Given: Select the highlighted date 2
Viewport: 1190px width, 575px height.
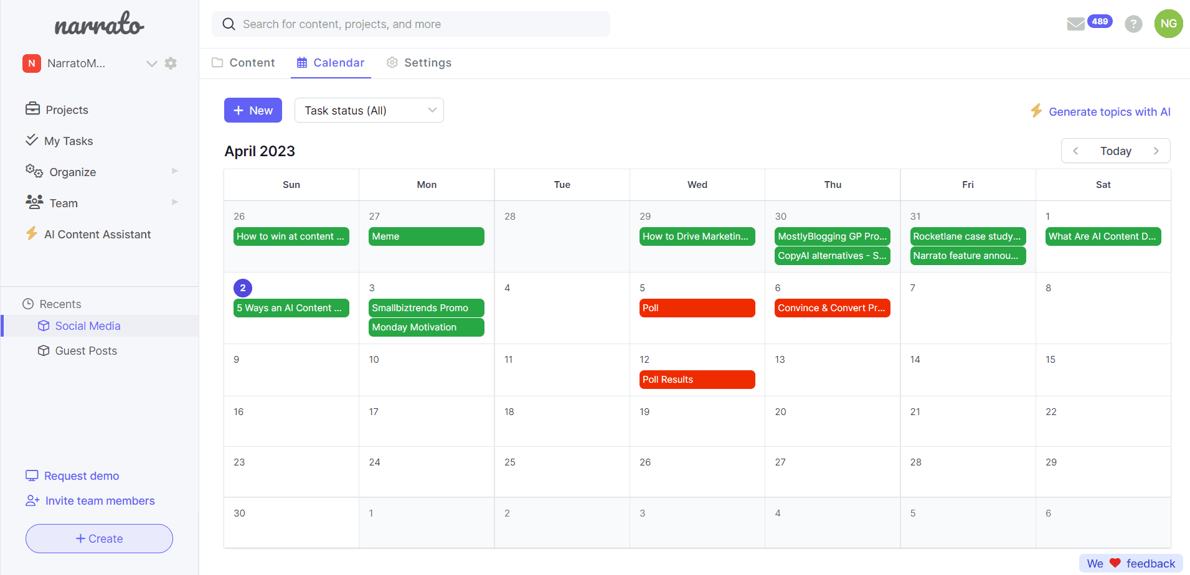Looking at the screenshot, I should point(243,287).
